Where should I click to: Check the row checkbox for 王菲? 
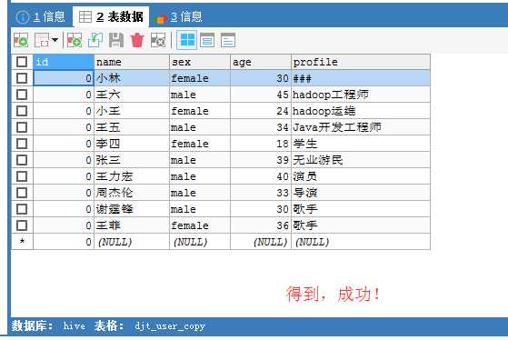(22, 225)
